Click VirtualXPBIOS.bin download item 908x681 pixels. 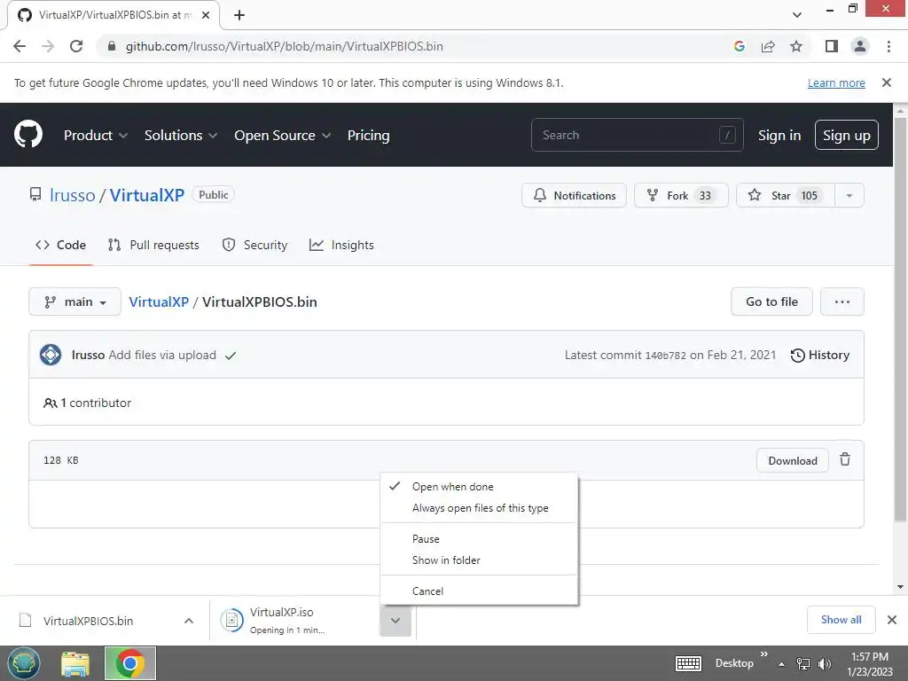click(88, 621)
